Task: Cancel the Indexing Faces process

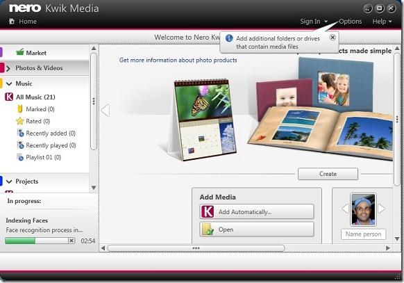Action: coord(71,241)
